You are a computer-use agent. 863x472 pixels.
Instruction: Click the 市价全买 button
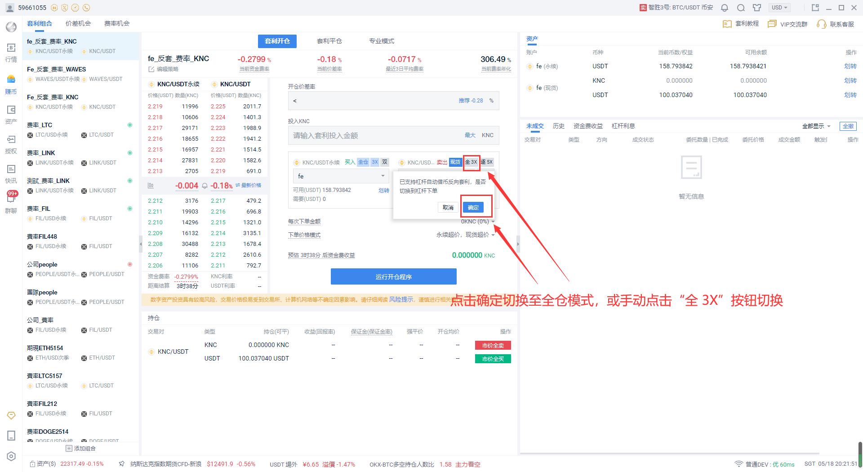(493, 359)
